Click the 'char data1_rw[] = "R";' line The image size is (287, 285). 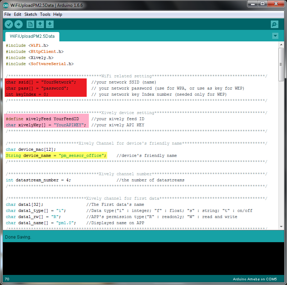click(x=33, y=217)
